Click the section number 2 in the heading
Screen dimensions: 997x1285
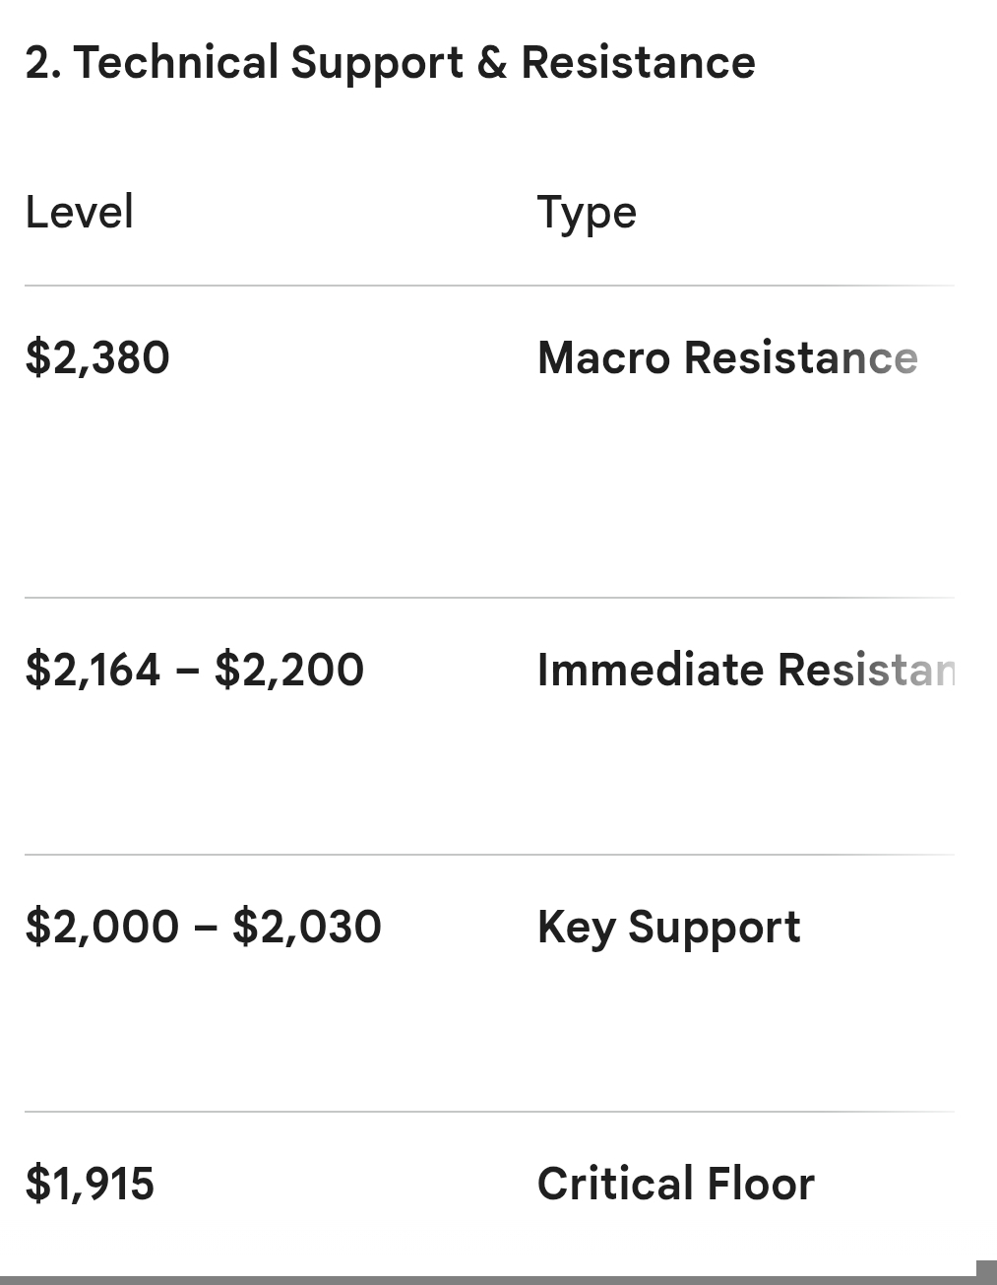[x=36, y=63]
